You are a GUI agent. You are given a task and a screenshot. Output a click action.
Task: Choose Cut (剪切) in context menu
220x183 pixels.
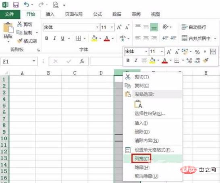[x=153, y=77]
